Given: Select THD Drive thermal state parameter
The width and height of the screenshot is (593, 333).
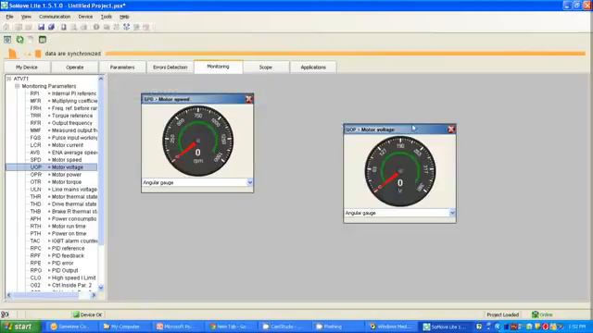Looking at the screenshot, I should click(63, 203).
